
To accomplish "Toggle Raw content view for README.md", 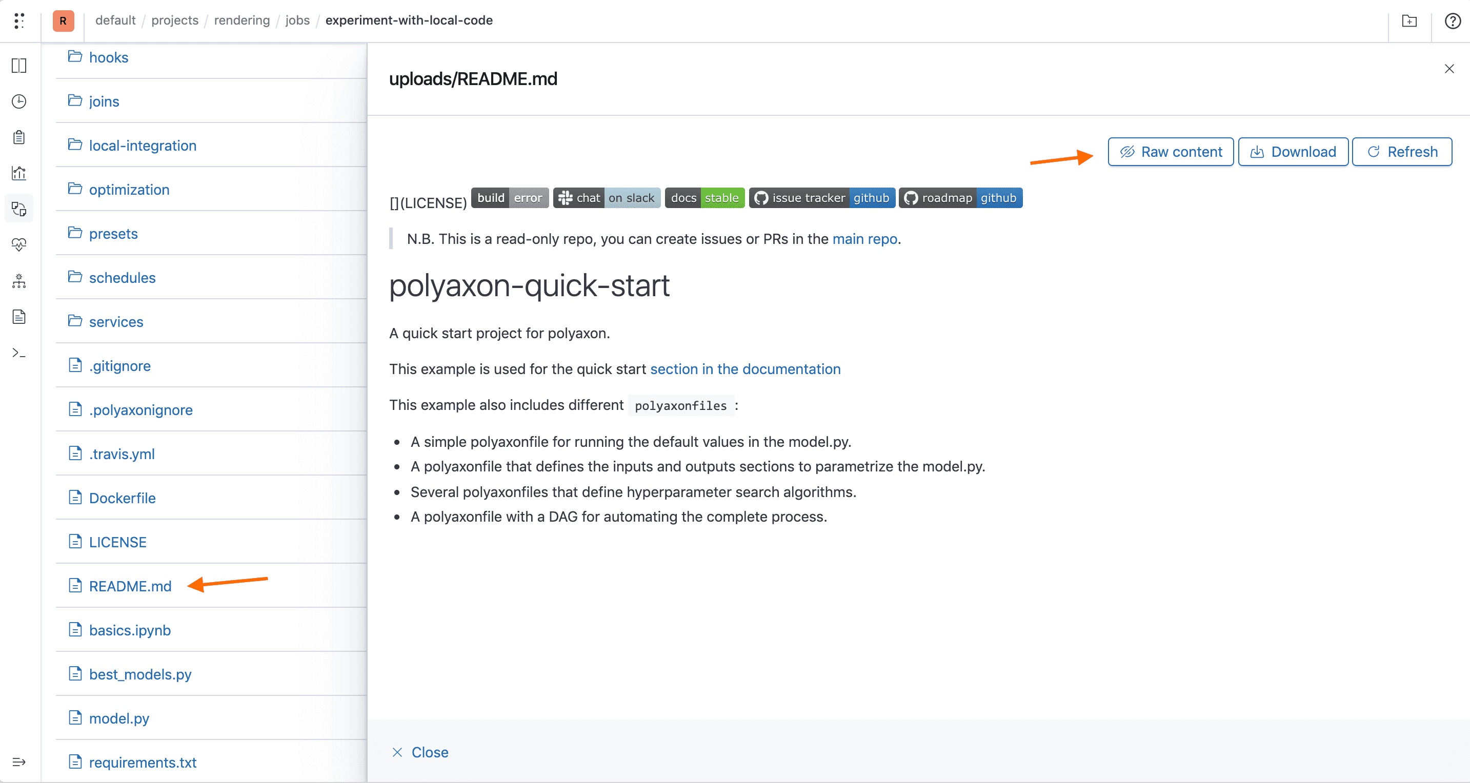I will click(1171, 152).
